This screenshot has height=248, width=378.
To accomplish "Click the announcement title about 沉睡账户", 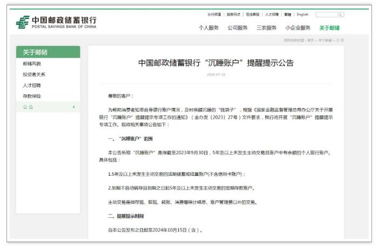I will [x=216, y=63].
